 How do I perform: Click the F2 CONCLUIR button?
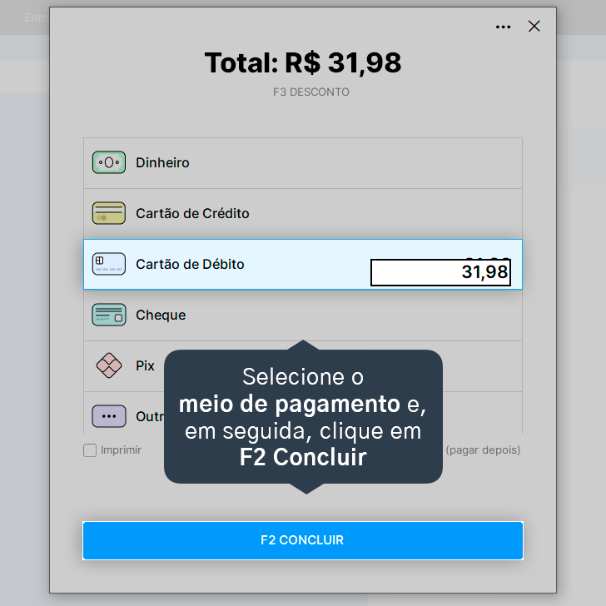[x=303, y=540]
